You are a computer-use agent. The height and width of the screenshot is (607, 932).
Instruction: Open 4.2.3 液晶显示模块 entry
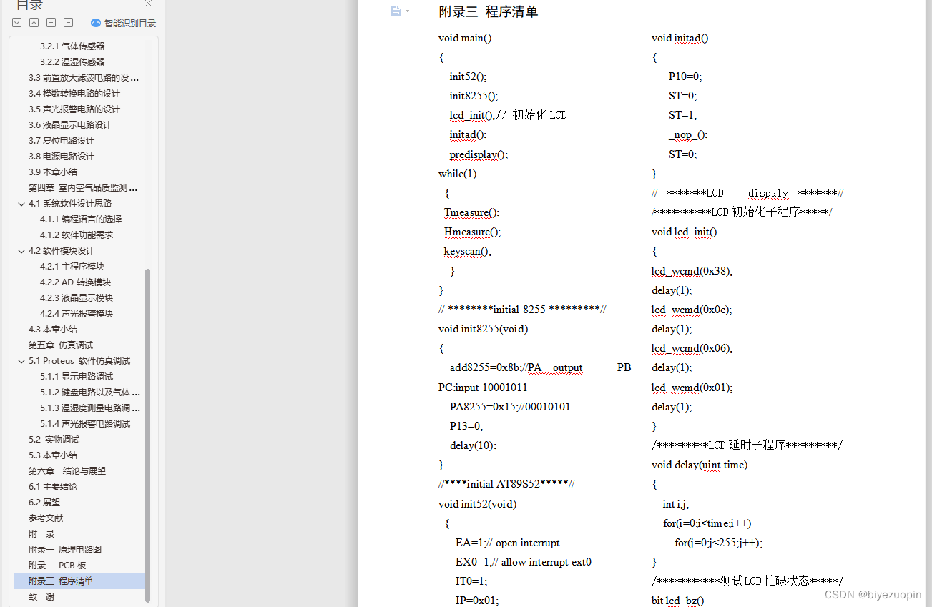coord(77,298)
